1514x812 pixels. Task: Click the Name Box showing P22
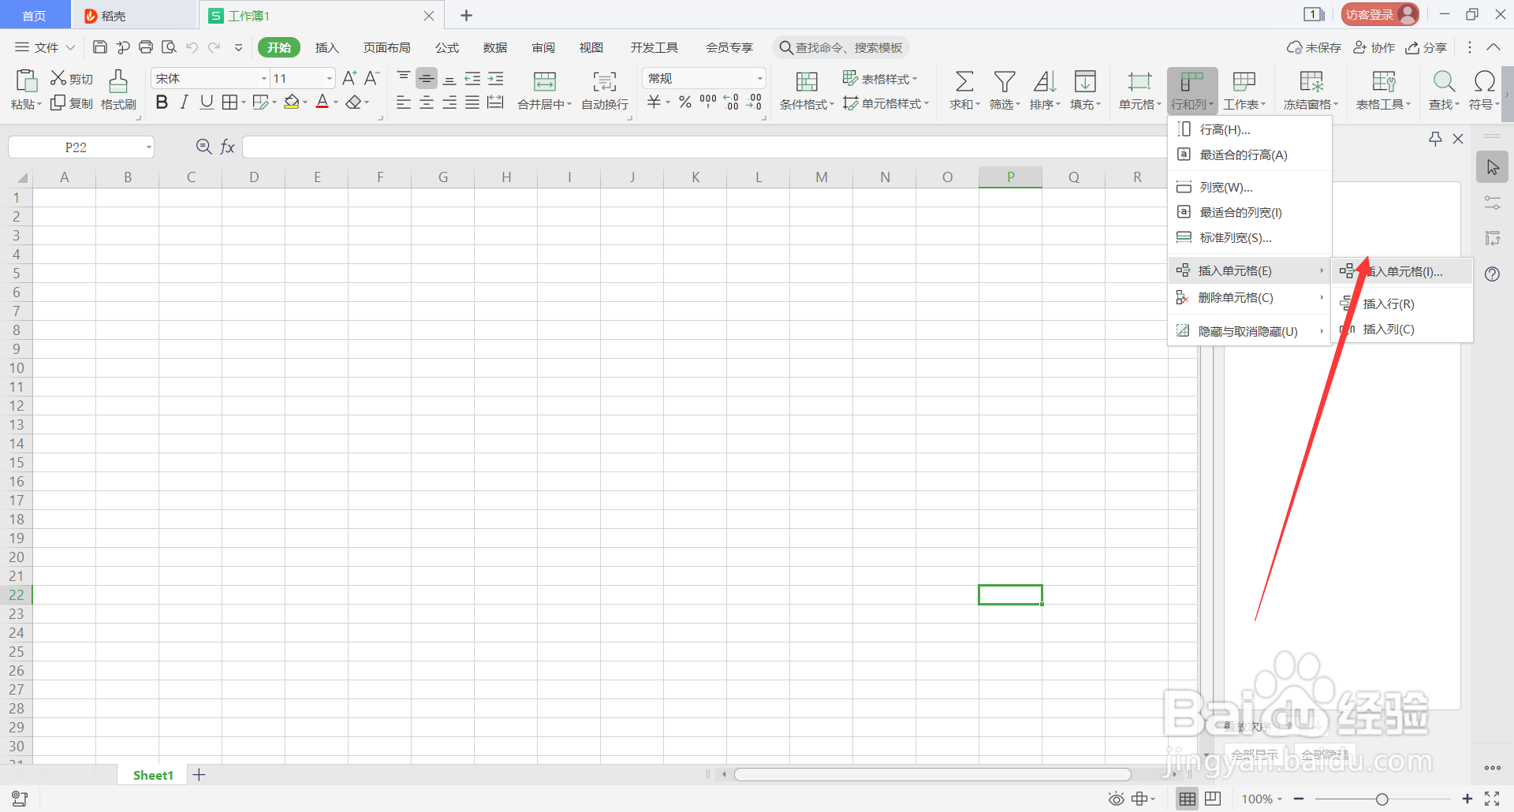pyautogui.click(x=80, y=147)
